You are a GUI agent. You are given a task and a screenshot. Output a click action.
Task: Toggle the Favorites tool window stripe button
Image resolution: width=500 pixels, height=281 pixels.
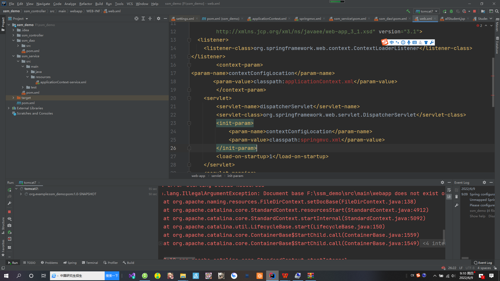[x=3, y=248]
